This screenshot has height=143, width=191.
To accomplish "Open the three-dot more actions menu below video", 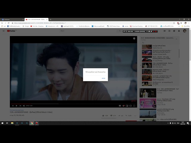I will (x=135, y=116).
